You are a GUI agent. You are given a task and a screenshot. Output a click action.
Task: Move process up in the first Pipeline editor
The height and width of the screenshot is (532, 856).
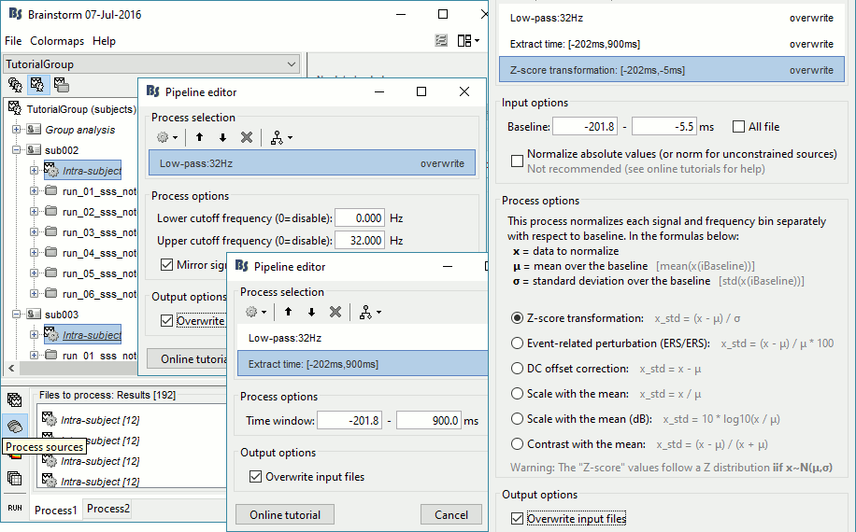click(x=199, y=138)
